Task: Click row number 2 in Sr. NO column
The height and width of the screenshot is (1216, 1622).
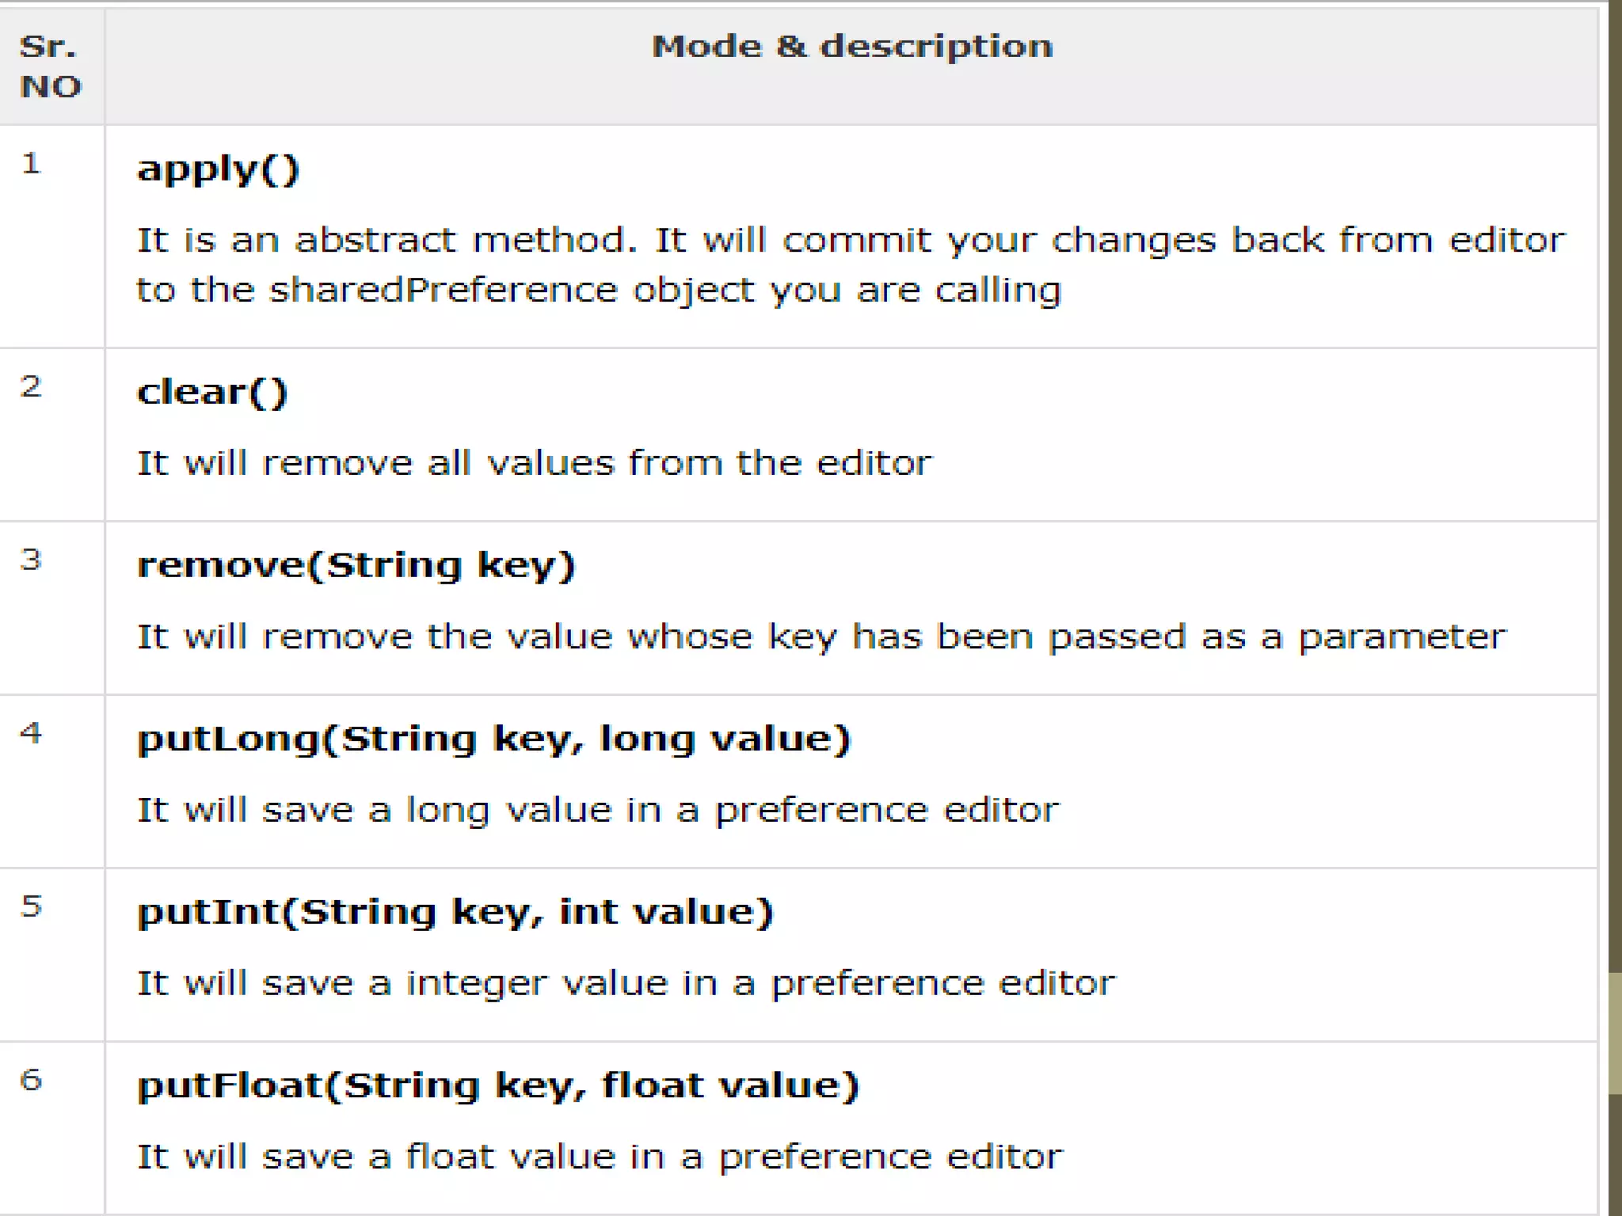Action: coord(31,387)
